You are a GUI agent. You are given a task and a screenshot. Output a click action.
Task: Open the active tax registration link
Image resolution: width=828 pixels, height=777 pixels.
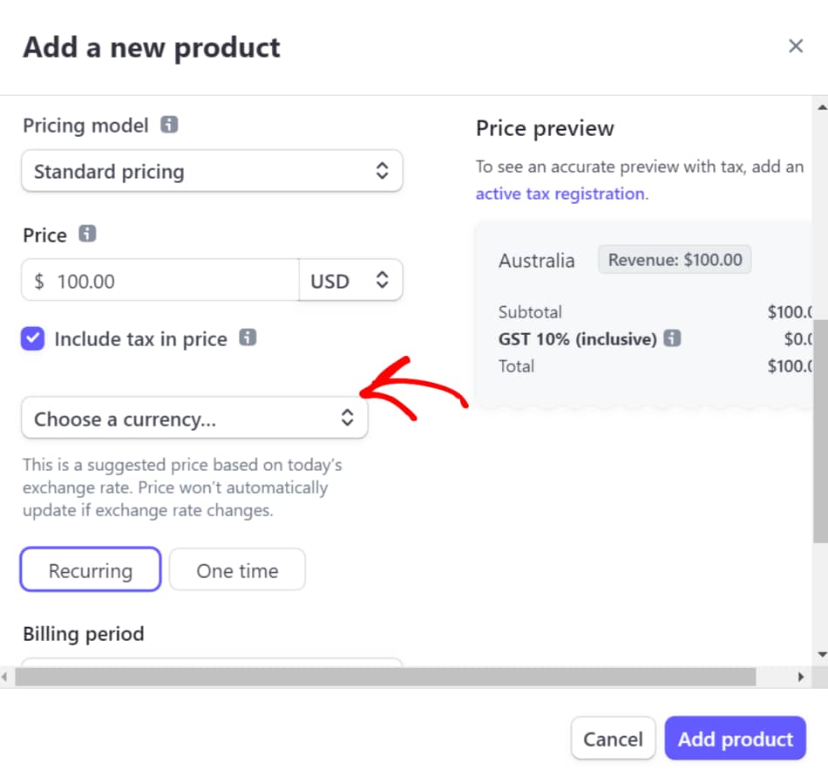[x=560, y=194]
